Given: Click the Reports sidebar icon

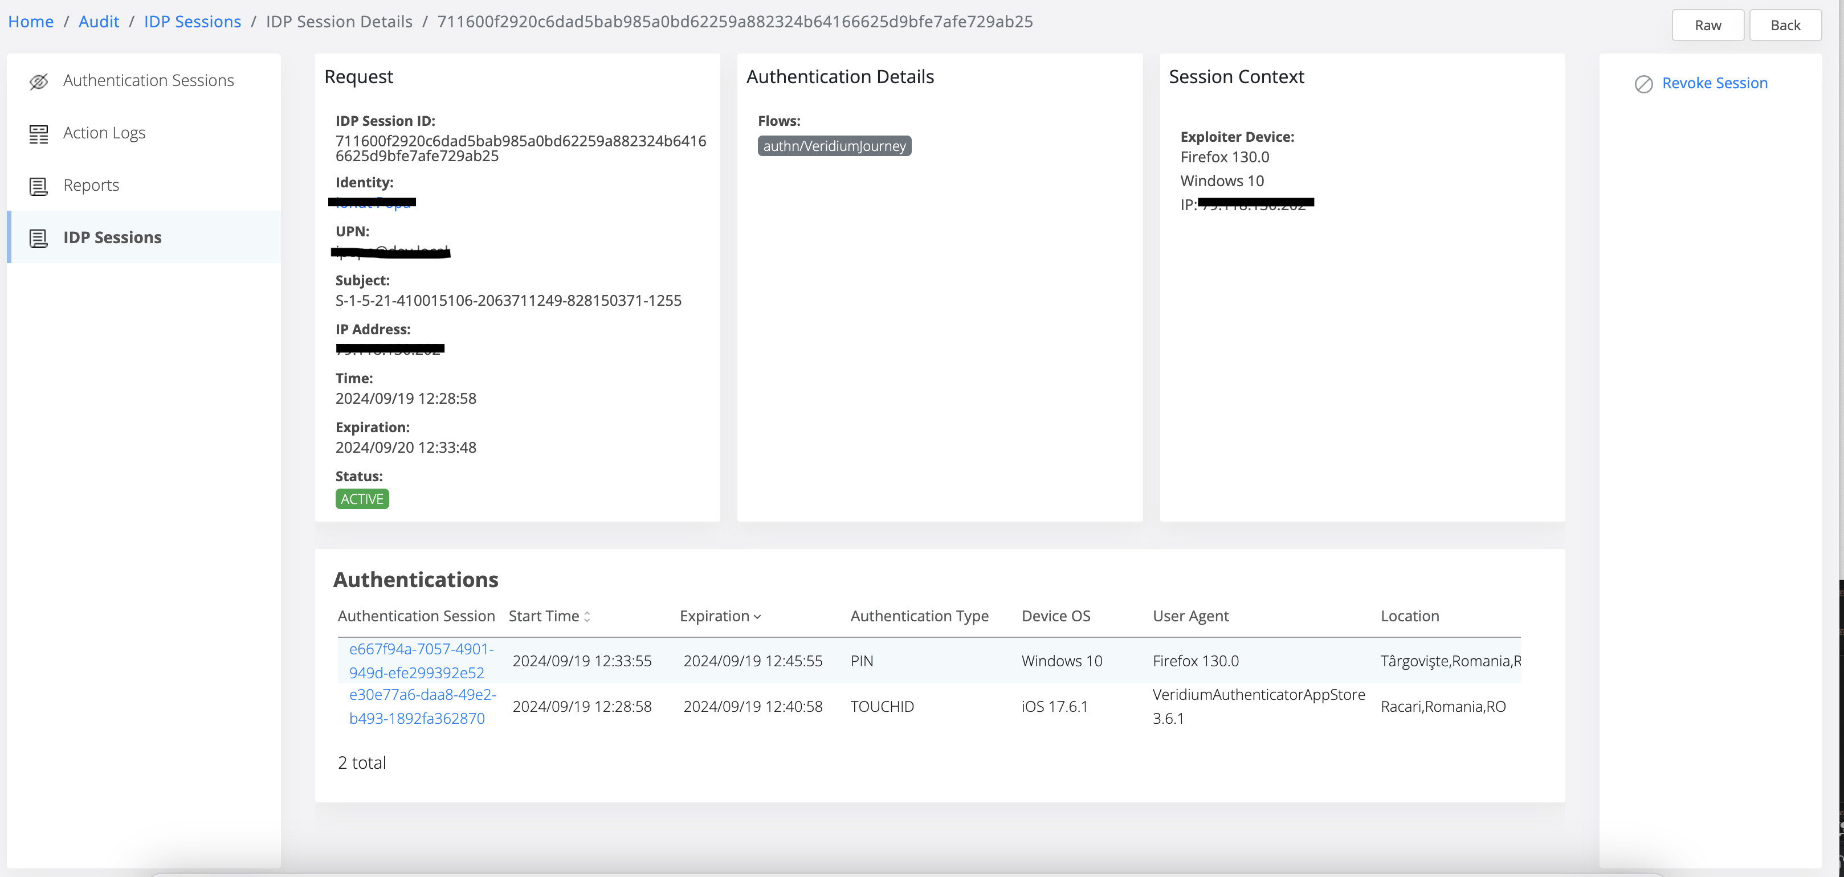Looking at the screenshot, I should (39, 186).
